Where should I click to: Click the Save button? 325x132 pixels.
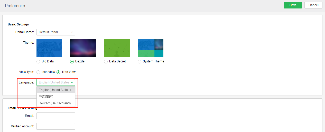(293, 5)
